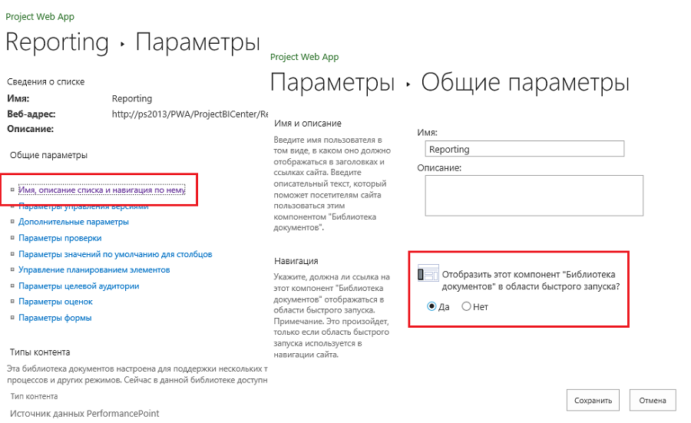The image size is (691, 423).
Task: Open the Project Web App link above Параметры heading
Action: tap(305, 57)
